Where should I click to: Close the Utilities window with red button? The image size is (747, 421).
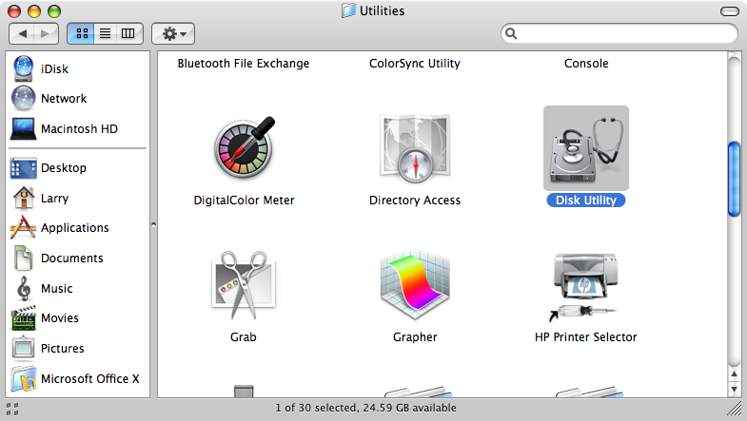[14, 11]
